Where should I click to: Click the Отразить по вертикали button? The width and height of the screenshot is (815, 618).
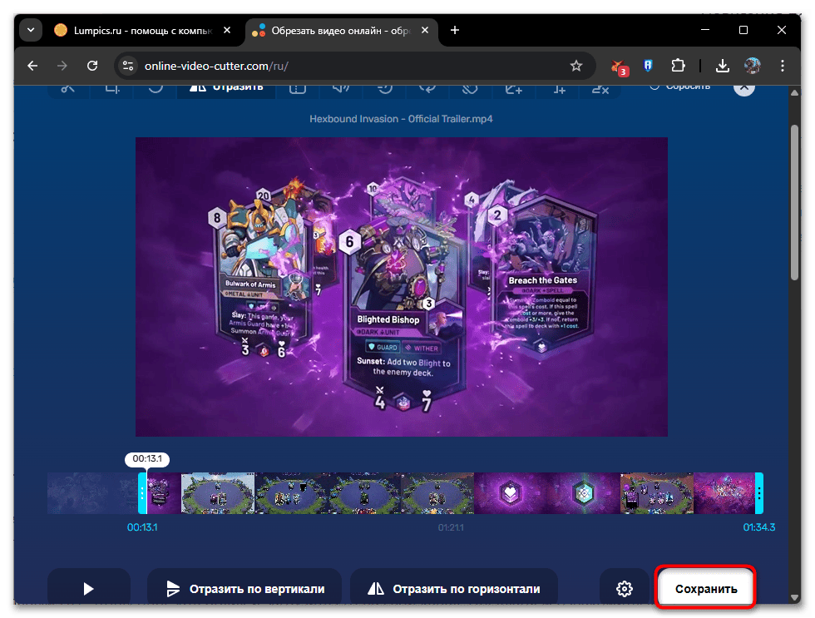point(244,588)
